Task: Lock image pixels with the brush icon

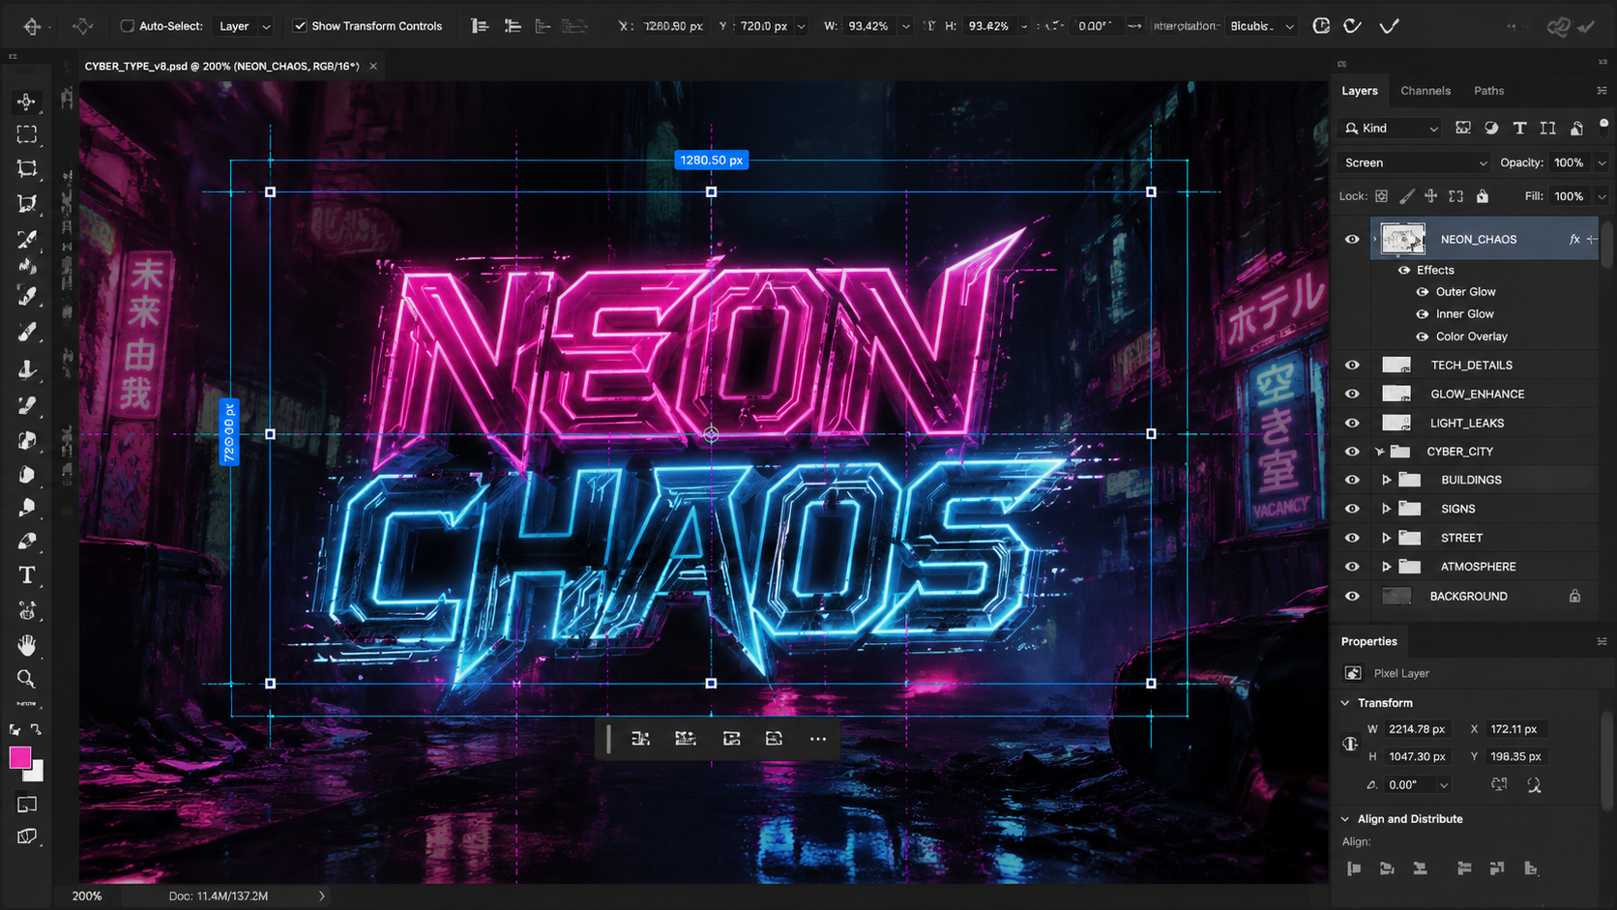Action: (1407, 196)
